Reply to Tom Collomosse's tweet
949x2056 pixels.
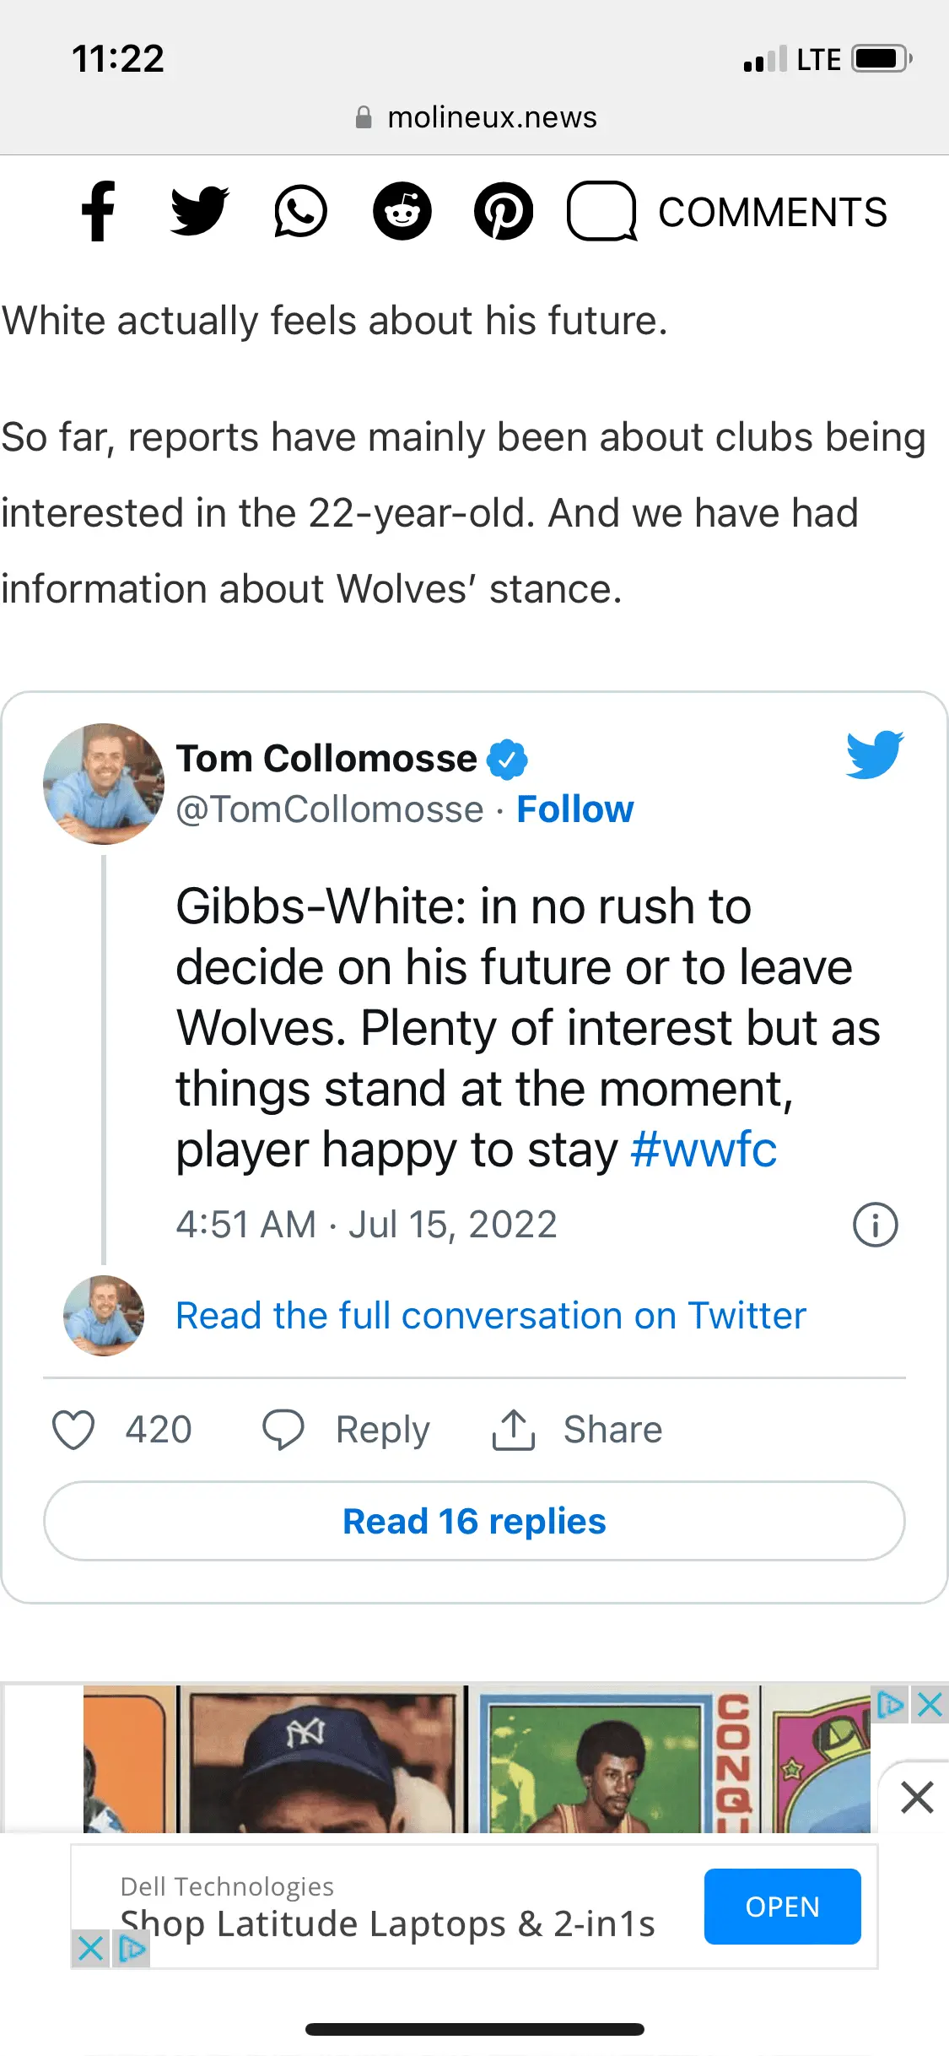tap(346, 1430)
